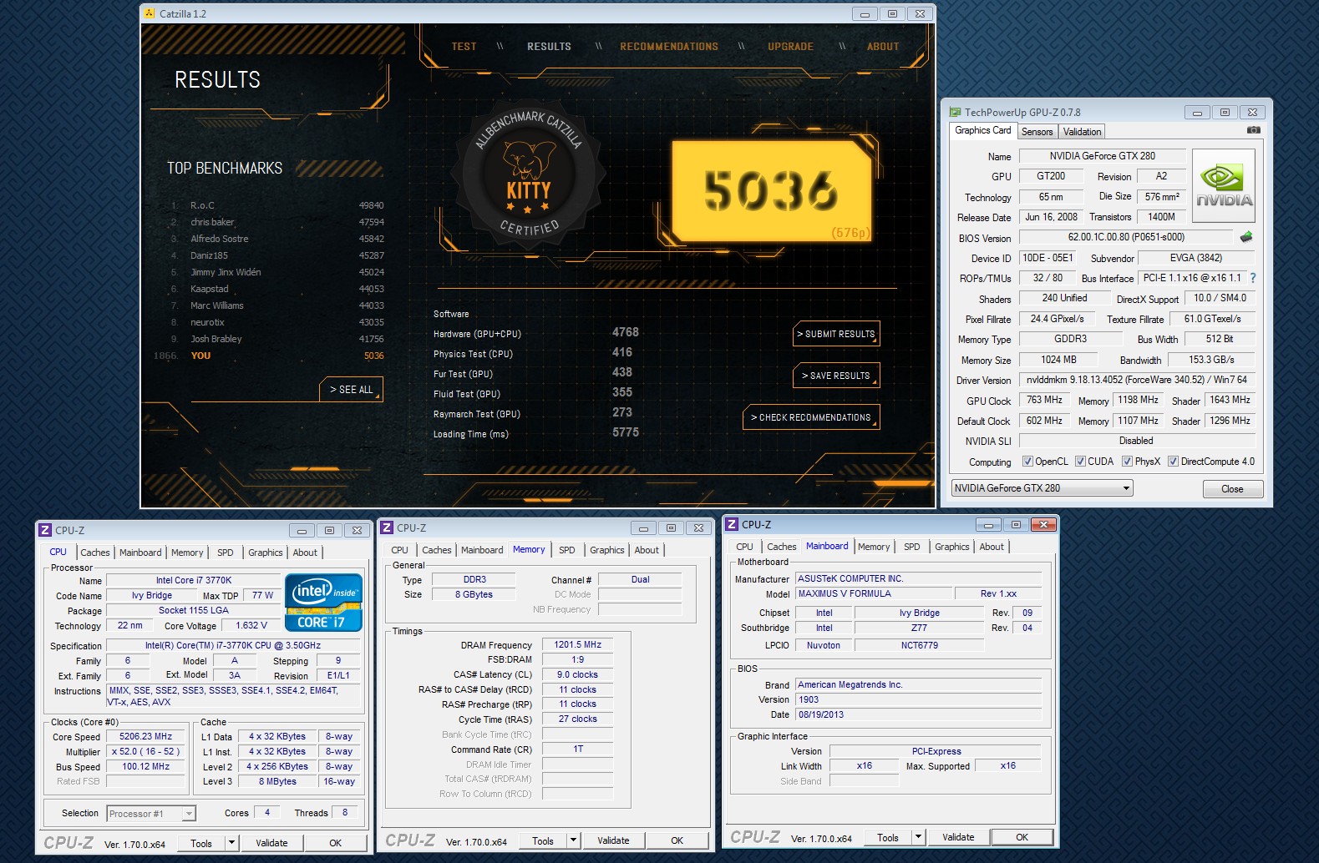Toggle the OpenCL checkbox
Image resolution: width=1319 pixels, height=863 pixels.
tap(1027, 462)
